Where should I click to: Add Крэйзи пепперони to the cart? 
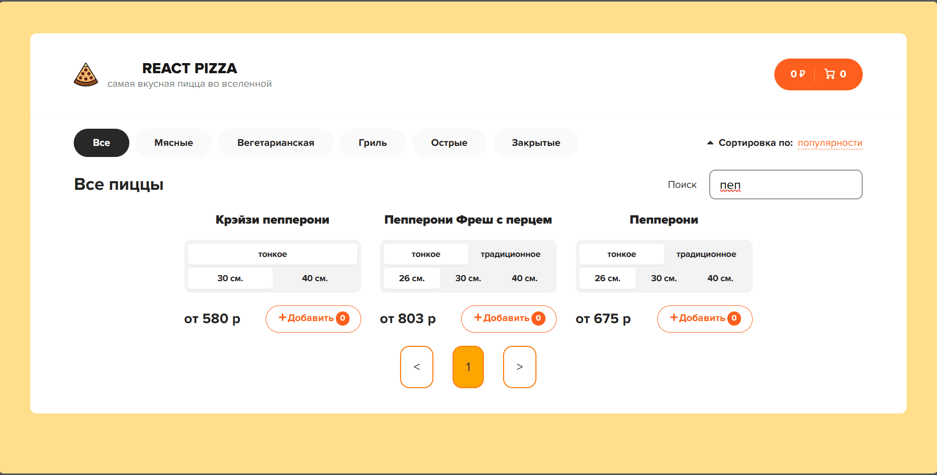(313, 319)
